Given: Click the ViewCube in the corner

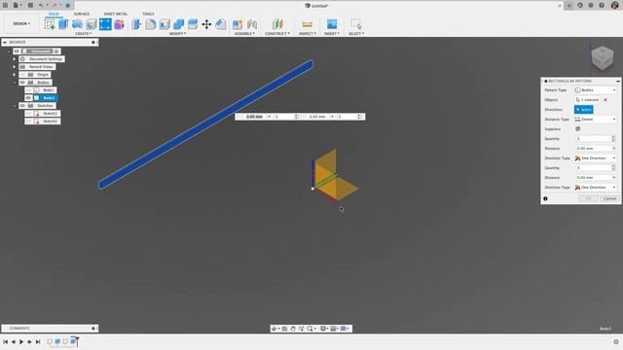Looking at the screenshot, I should (x=602, y=57).
